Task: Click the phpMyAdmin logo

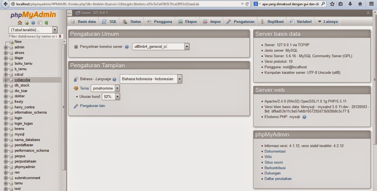Action: (x=33, y=15)
